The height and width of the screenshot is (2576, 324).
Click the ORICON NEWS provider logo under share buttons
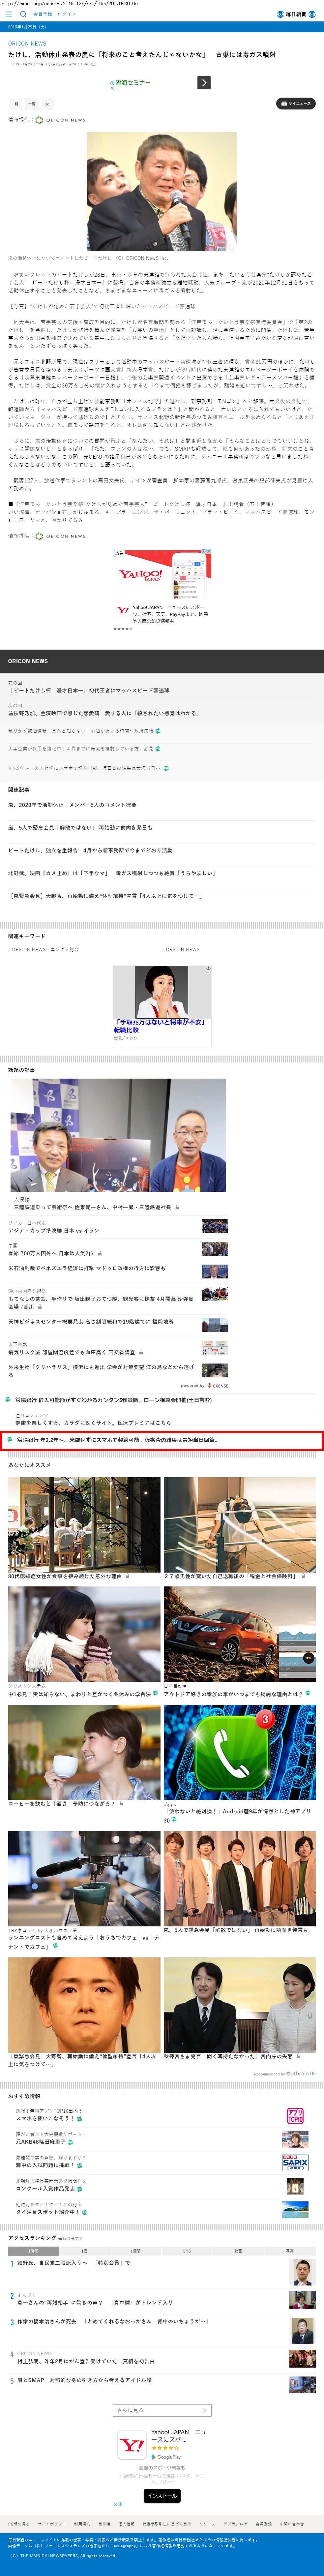60,120
